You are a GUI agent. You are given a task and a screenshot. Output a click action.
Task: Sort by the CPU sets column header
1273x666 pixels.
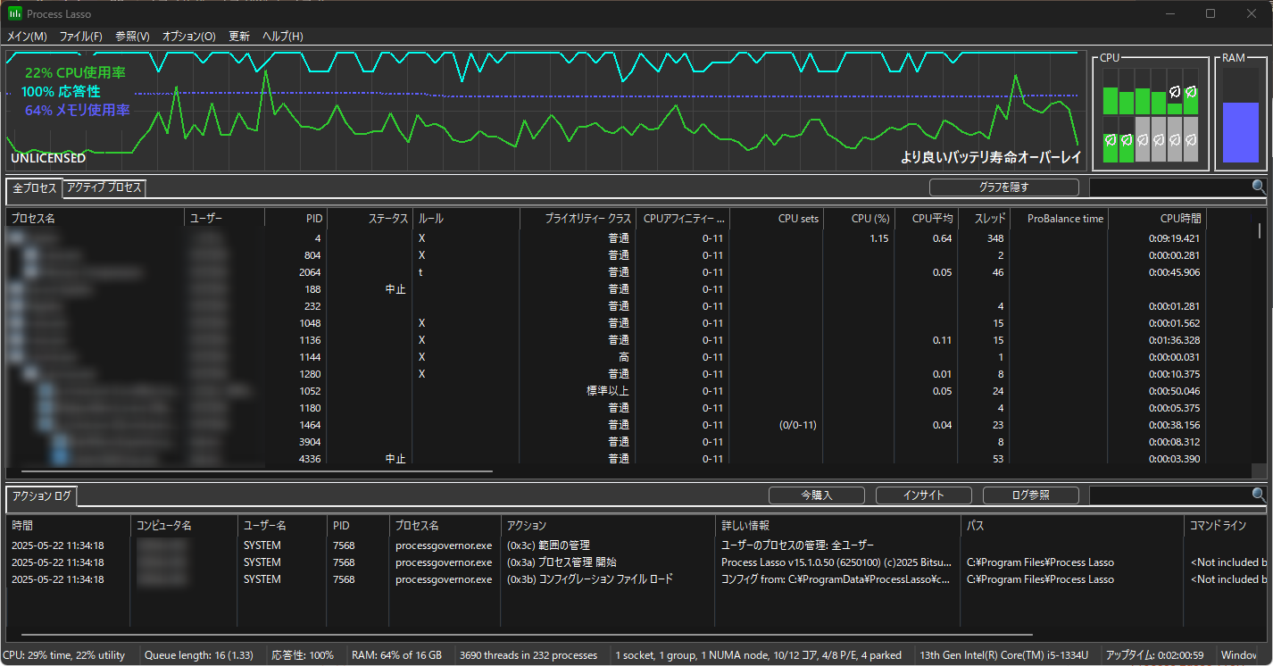tap(777, 218)
